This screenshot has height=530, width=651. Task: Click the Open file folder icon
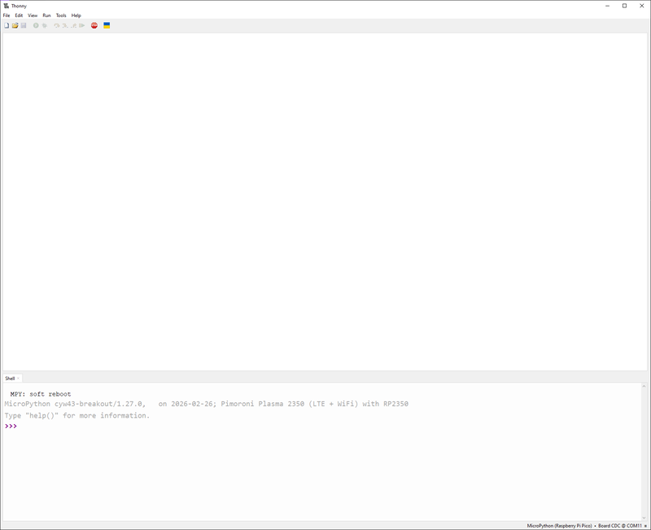click(15, 25)
